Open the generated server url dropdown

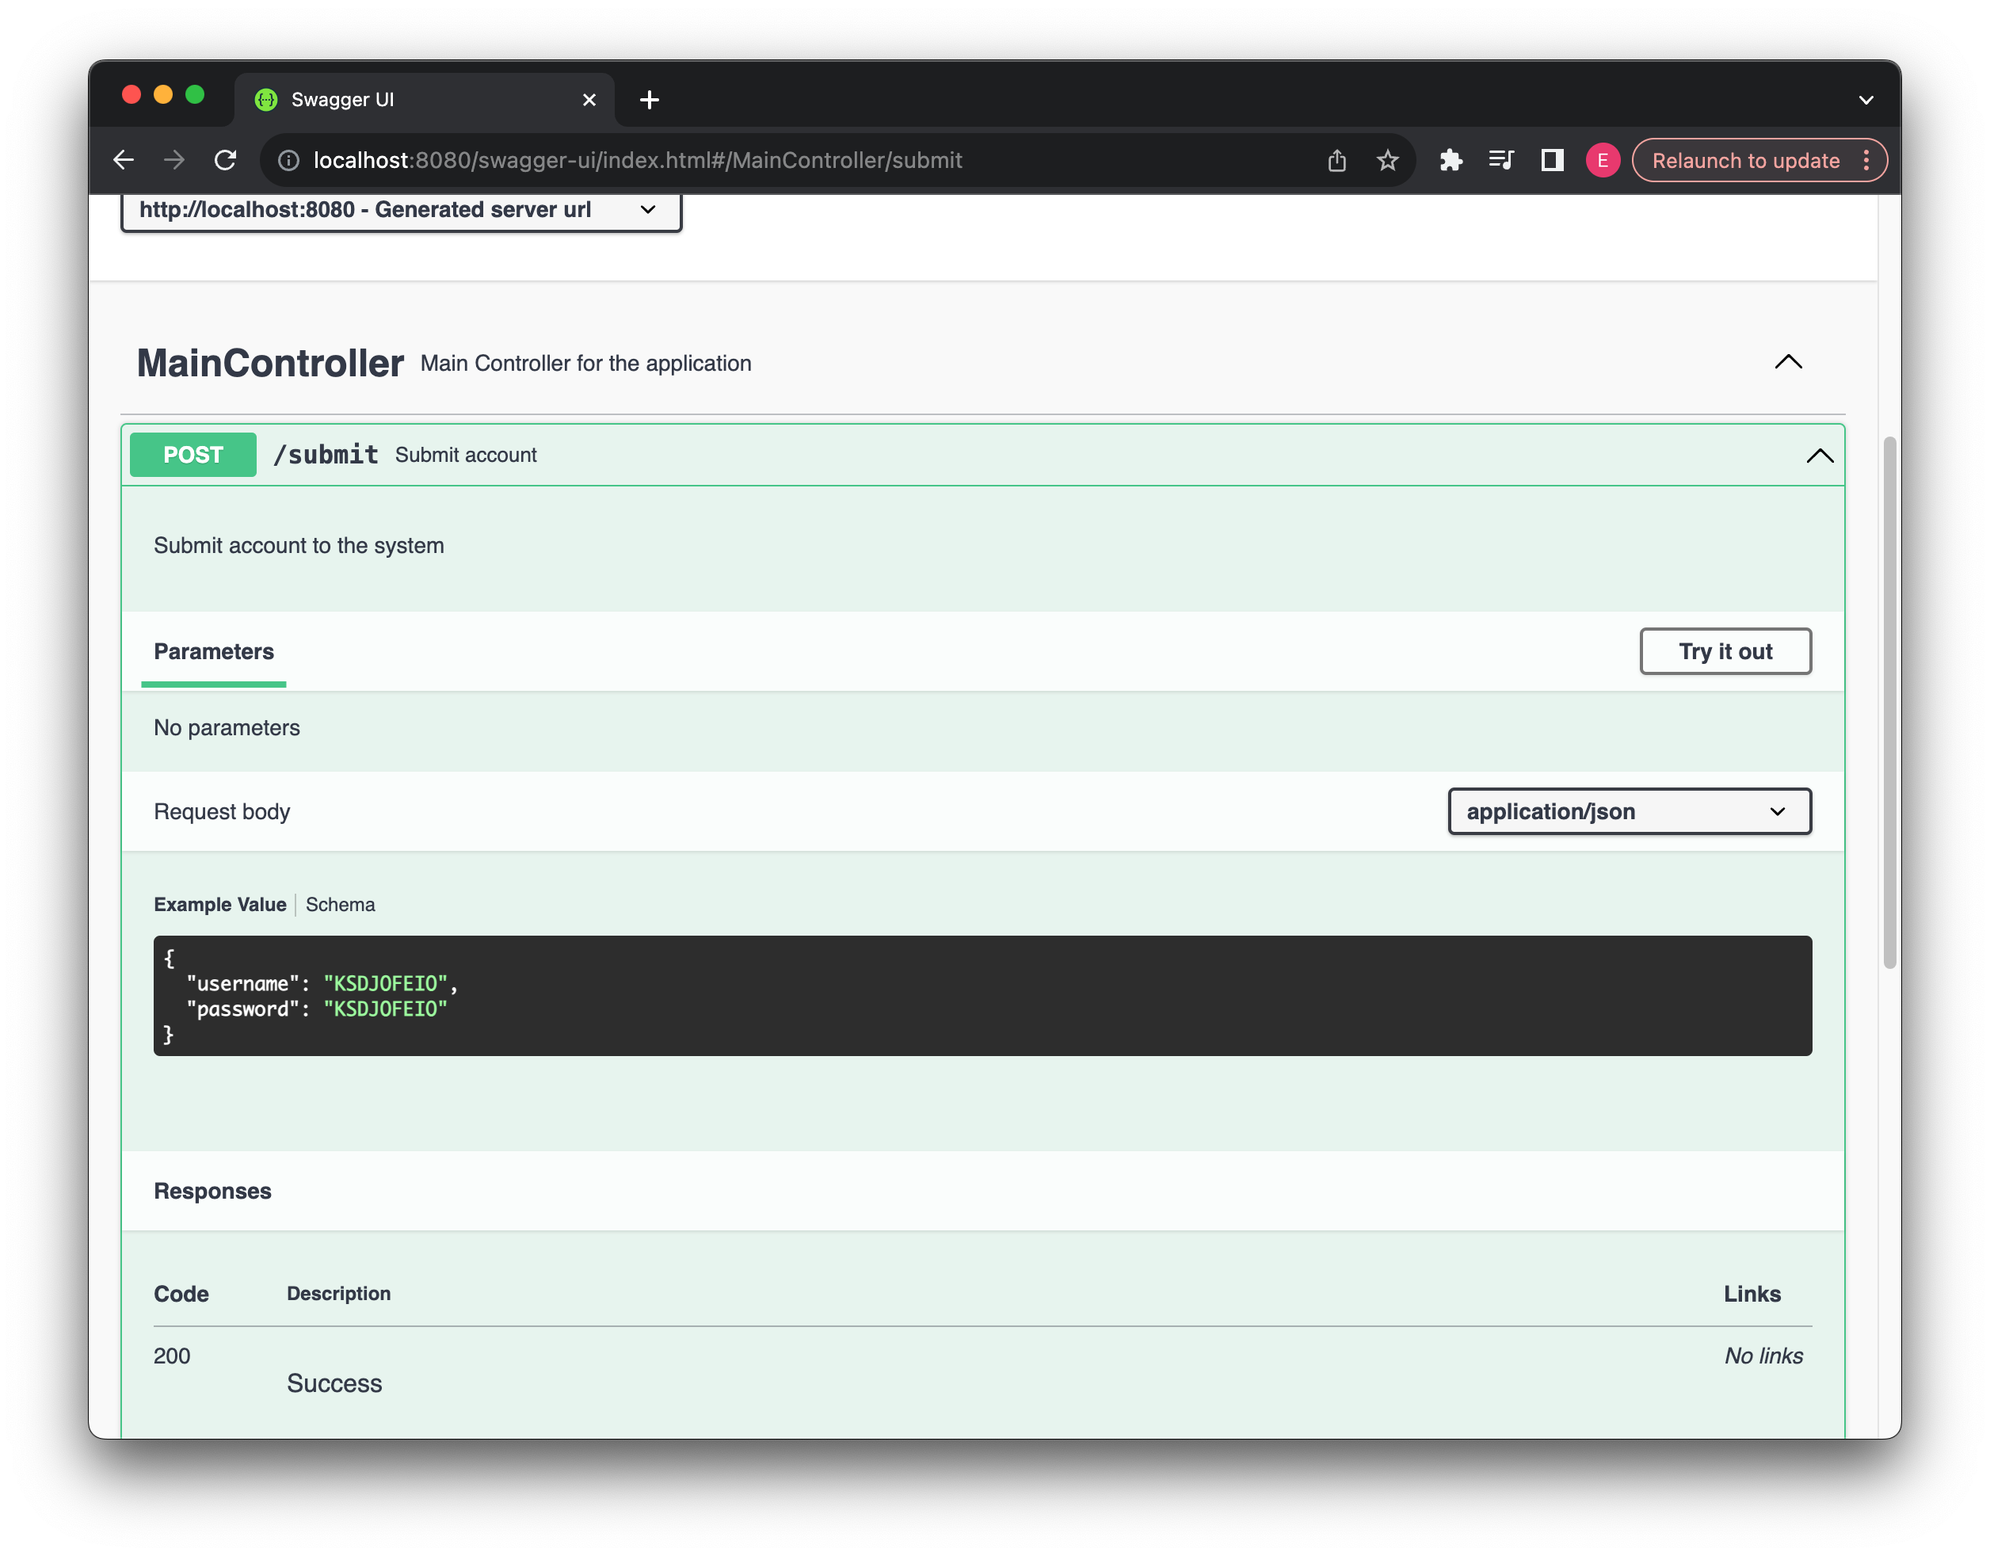[401, 209]
